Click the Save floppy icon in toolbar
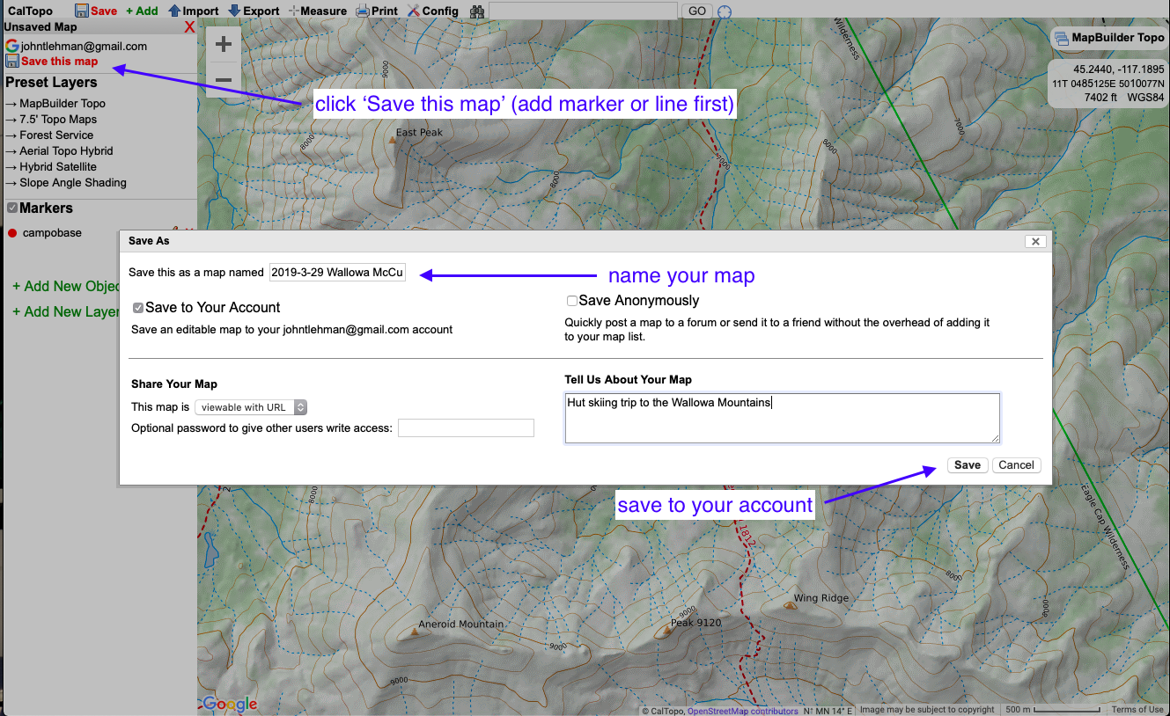Image resolution: width=1170 pixels, height=716 pixels. [x=82, y=11]
